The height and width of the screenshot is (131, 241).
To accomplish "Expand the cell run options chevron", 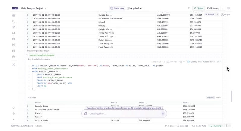I will pos(221,62).
